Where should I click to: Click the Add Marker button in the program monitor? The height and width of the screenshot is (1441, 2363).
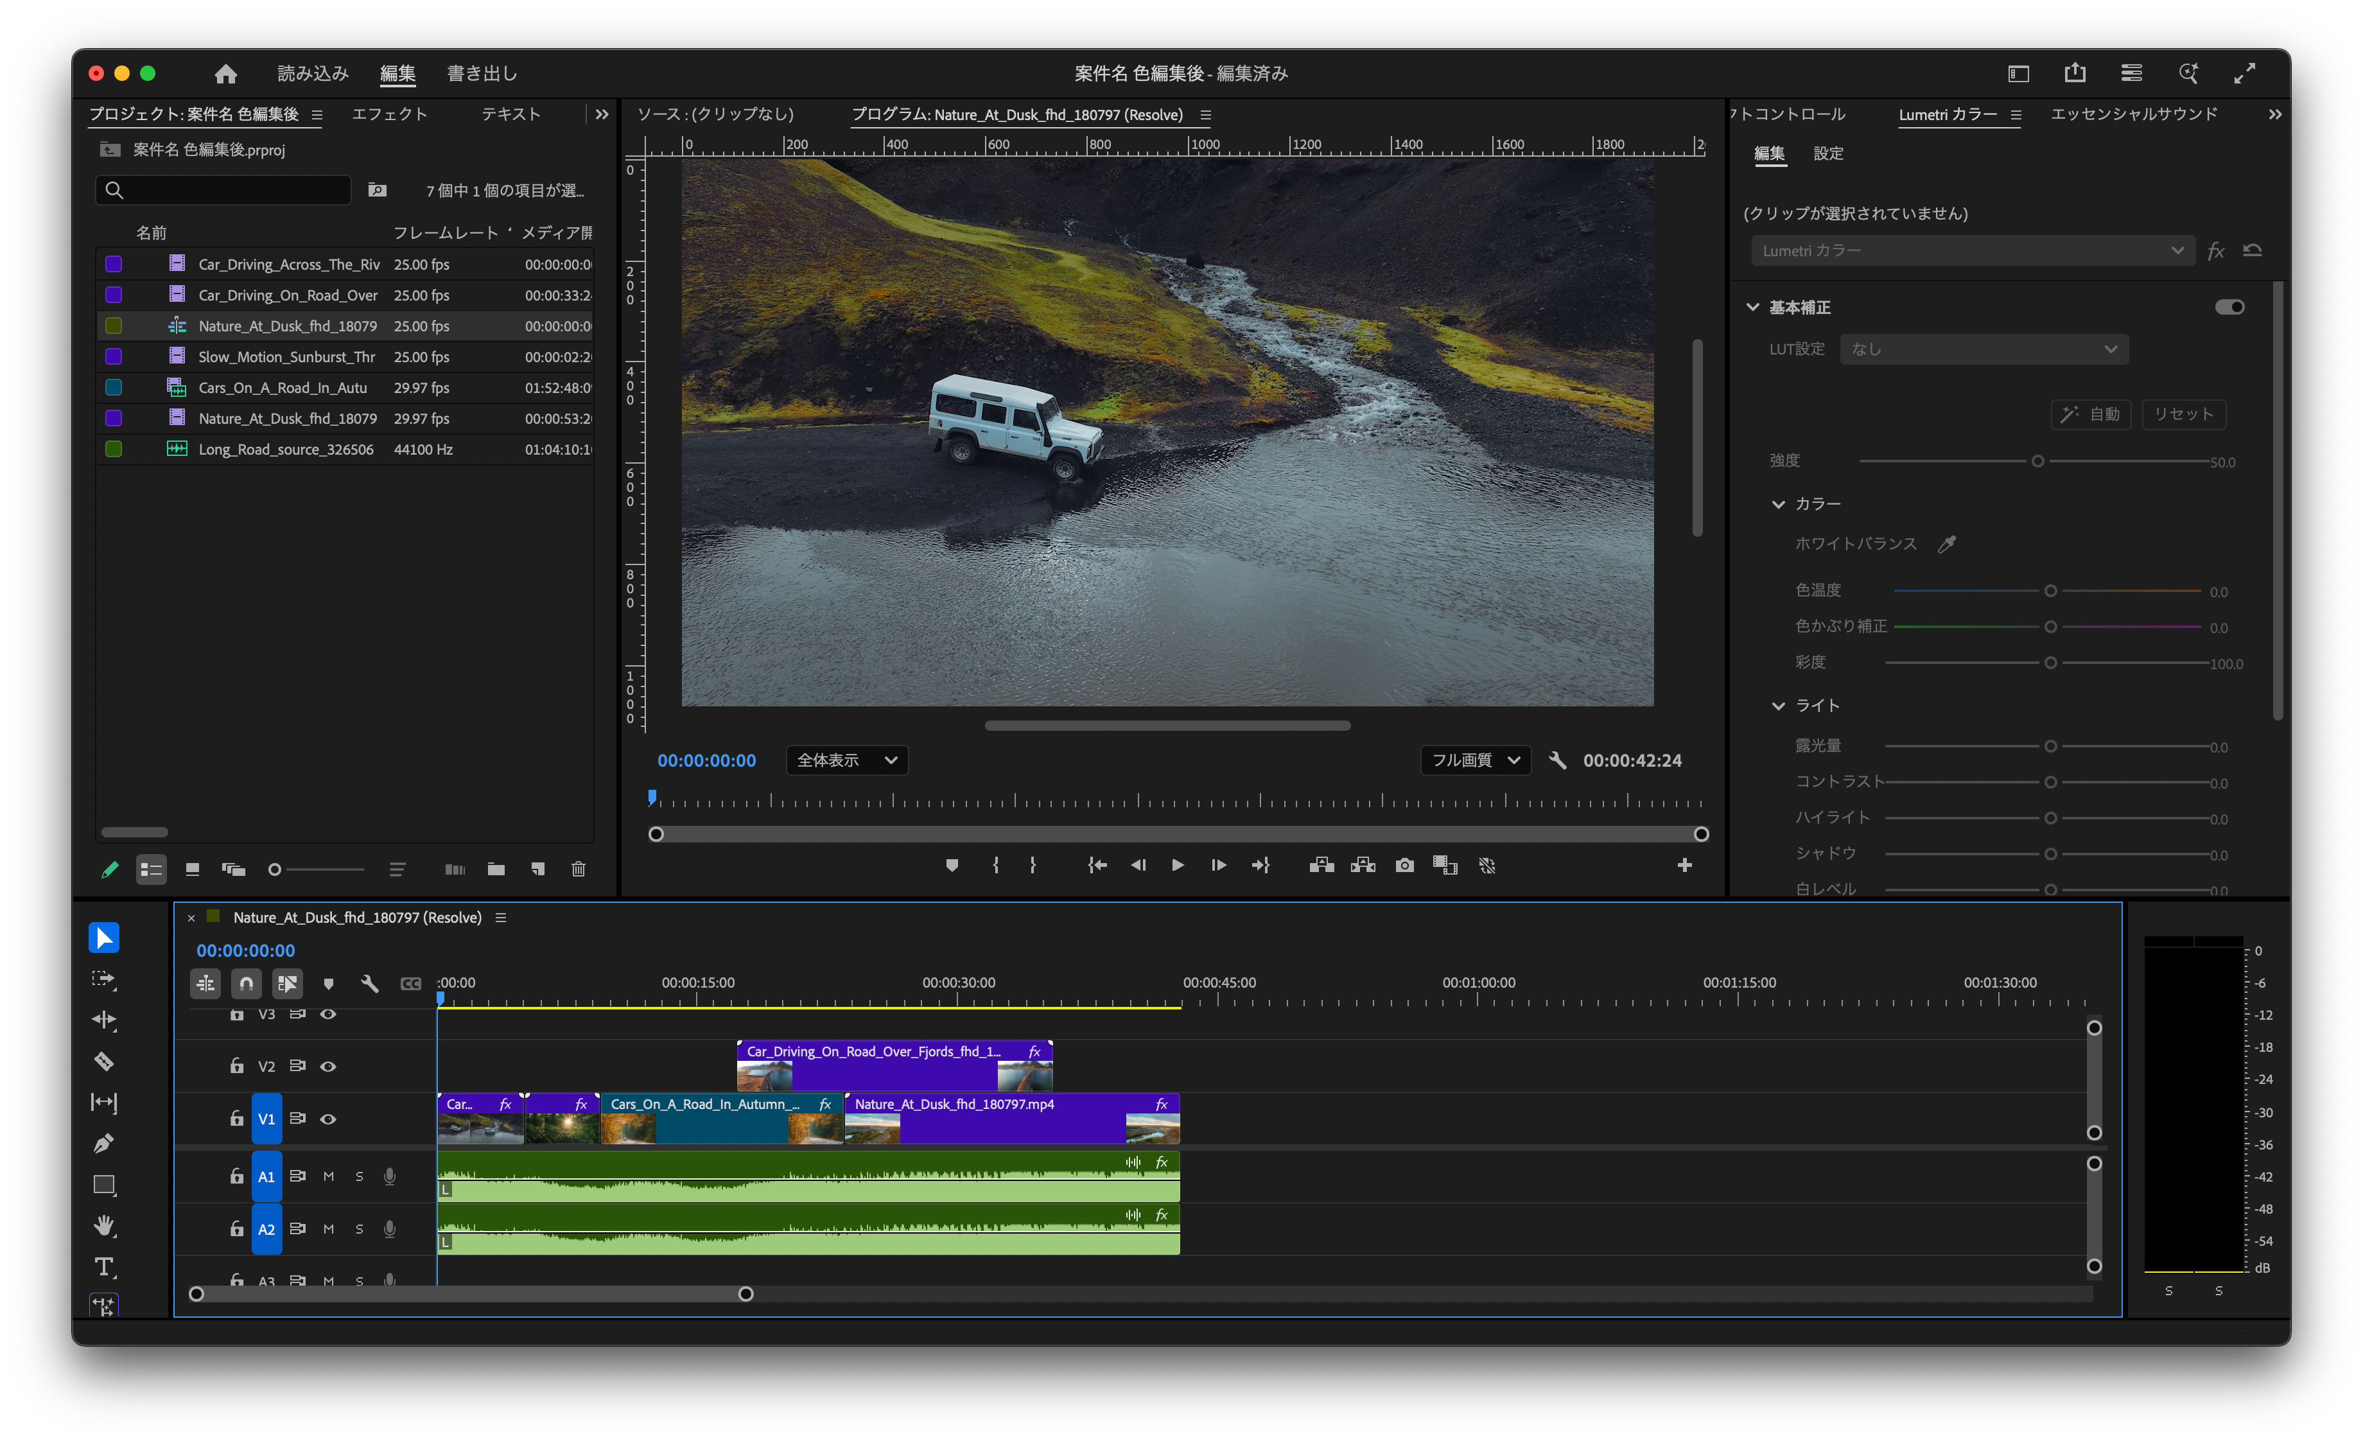coord(952,866)
